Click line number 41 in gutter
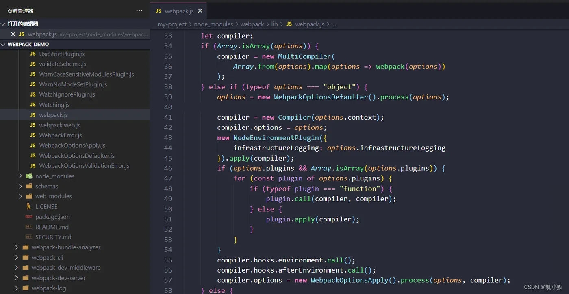This screenshot has height=294, width=569. pos(168,117)
